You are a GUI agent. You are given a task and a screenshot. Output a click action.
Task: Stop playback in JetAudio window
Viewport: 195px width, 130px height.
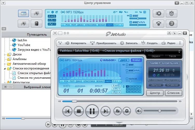pyautogui.click(x=79, y=111)
